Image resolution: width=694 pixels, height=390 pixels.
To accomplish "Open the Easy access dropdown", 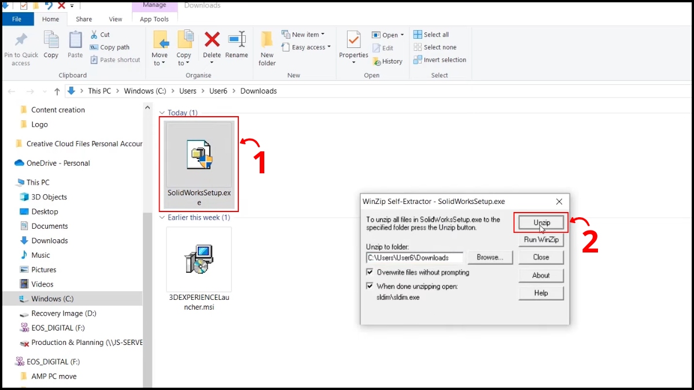I will pyautogui.click(x=306, y=47).
